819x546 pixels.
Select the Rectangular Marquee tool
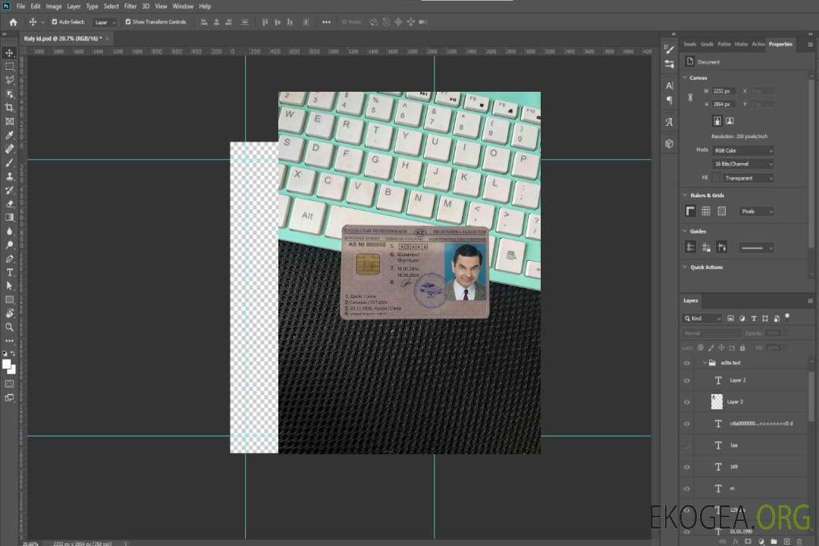click(9, 67)
